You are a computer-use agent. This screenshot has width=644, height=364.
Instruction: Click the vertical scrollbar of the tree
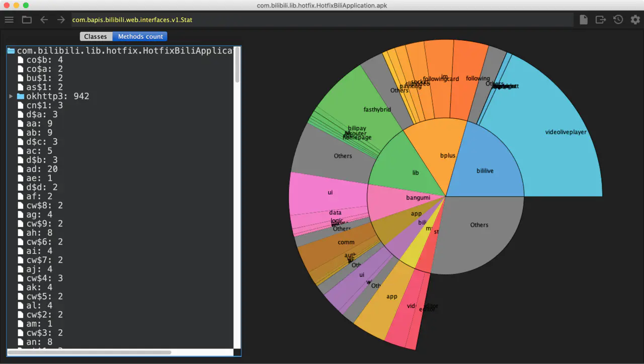237,65
